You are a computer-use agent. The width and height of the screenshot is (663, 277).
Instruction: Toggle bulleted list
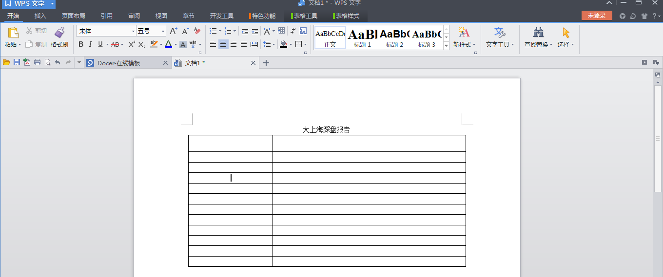(213, 31)
